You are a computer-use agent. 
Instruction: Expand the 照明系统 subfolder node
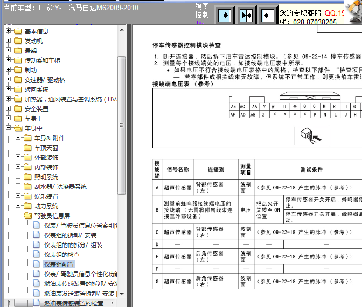click(18, 176)
